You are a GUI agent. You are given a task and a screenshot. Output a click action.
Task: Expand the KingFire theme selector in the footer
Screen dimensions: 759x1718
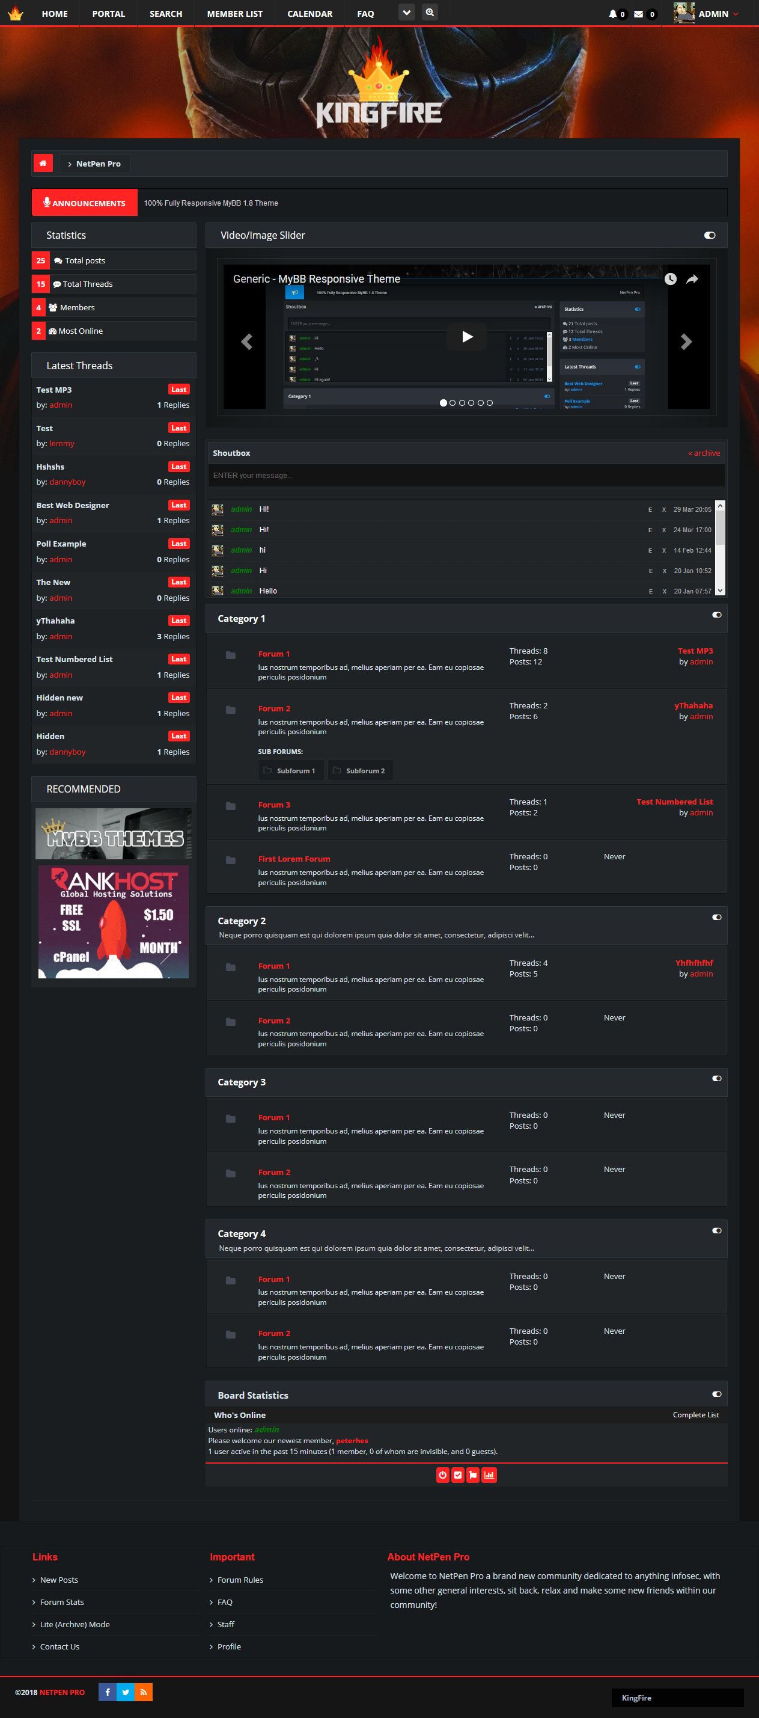point(677,1698)
